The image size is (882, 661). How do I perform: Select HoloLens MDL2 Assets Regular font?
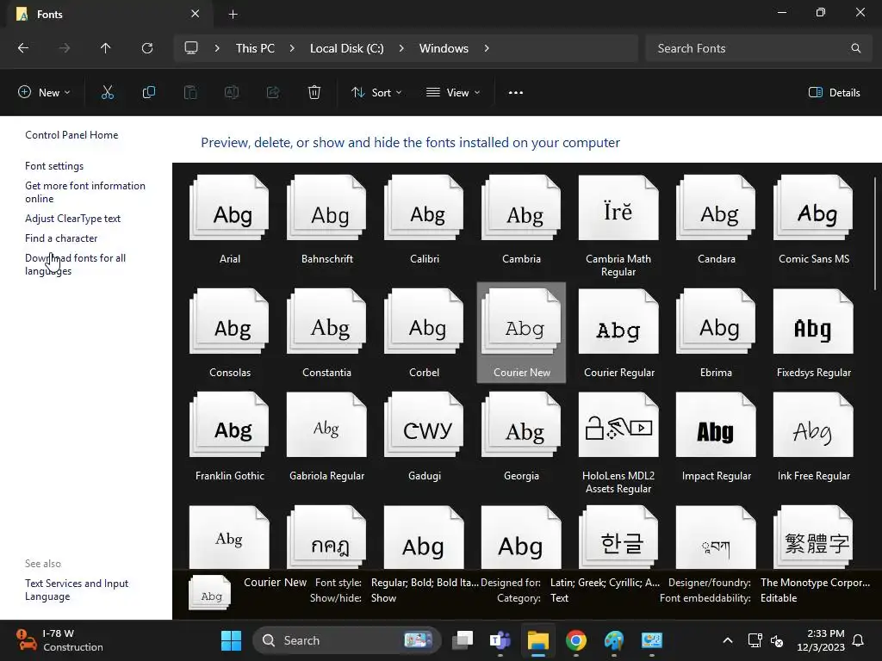pyautogui.click(x=618, y=443)
